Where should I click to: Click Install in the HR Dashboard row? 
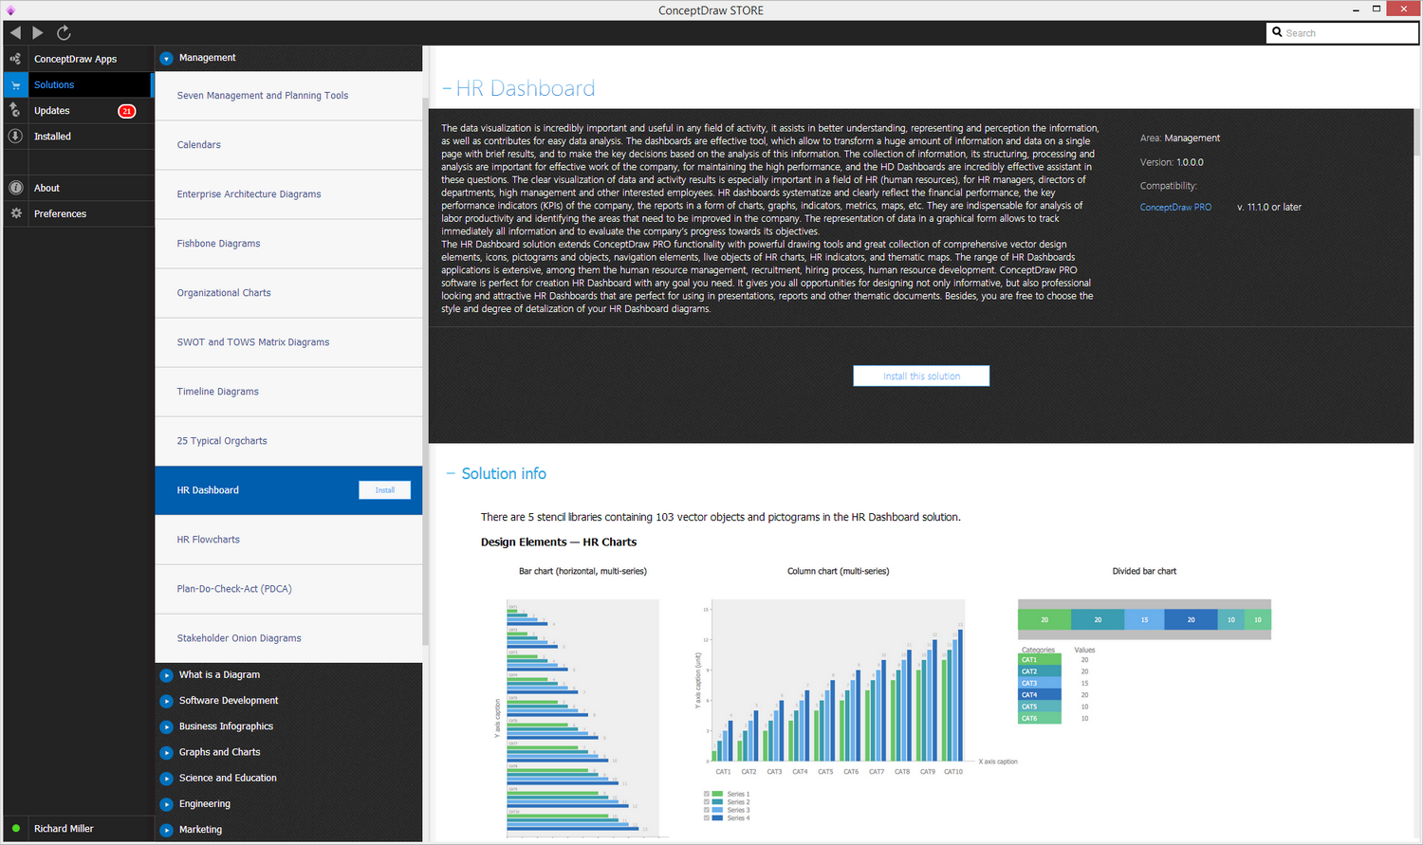pyautogui.click(x=384, y=490)
